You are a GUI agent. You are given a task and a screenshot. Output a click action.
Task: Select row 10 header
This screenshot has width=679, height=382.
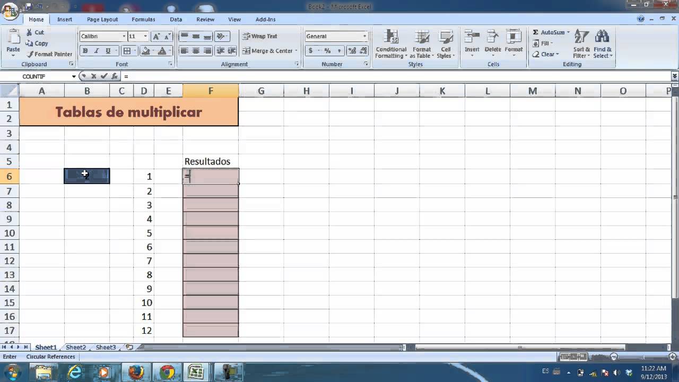pyautogui.click(x=9, y=233)
